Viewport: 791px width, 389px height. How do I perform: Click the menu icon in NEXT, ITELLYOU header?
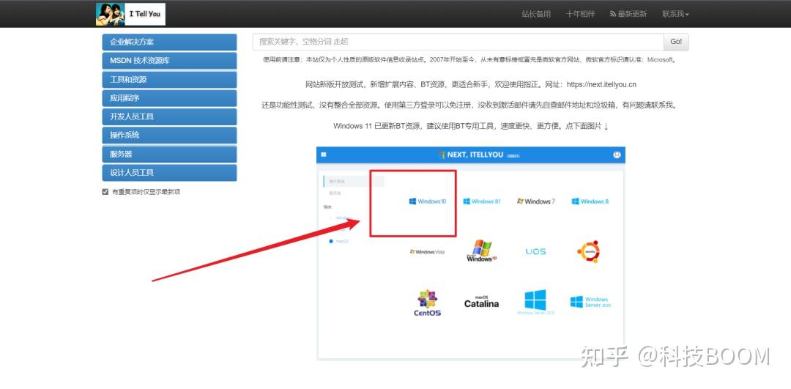(324, 155)
